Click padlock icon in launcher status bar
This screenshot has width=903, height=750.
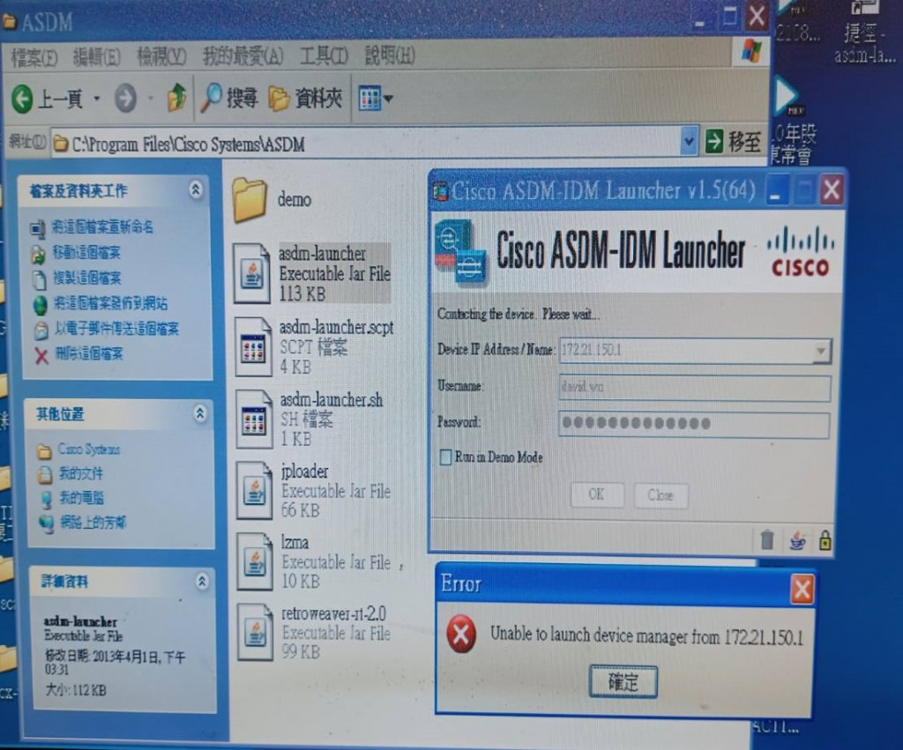coord(825,540)
